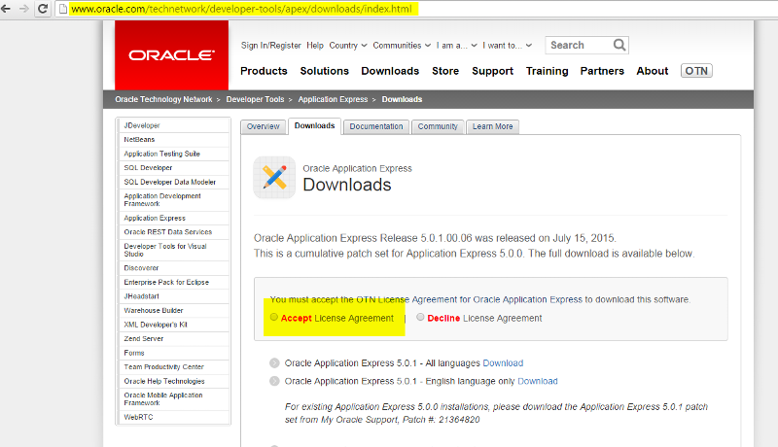
Task: Select Decline License Agreement radio button
Action: point(420,317)
